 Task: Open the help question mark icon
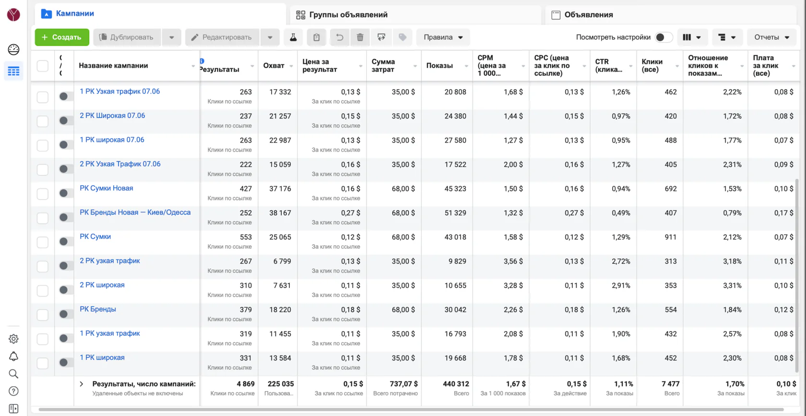[13, 391]
